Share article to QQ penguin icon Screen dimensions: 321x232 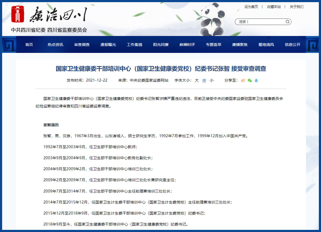[x=256, y=80]
